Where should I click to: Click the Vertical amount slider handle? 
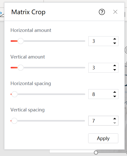click(x=21, y=68)
